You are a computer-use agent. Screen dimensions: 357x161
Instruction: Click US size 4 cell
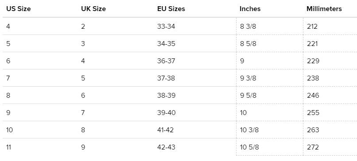pos(8,27)
